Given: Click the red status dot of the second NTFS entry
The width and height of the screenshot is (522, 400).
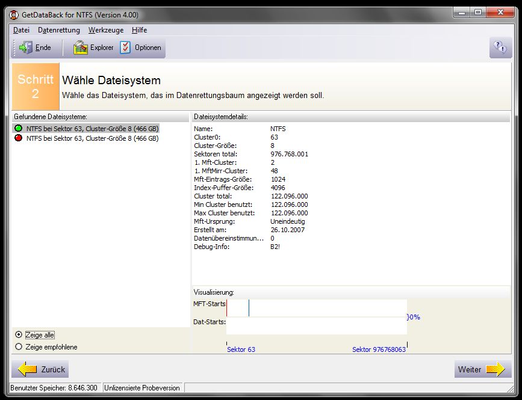Looking at the screenshot, I should coord(18,138).
